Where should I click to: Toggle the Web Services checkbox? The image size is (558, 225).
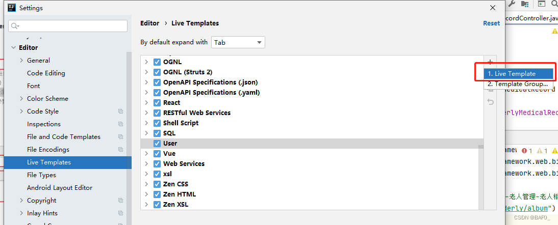(x=157, y=164)
